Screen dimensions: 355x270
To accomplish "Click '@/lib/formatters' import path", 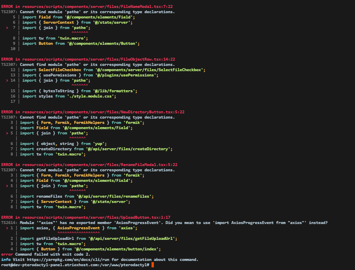I will click(114, 91).
